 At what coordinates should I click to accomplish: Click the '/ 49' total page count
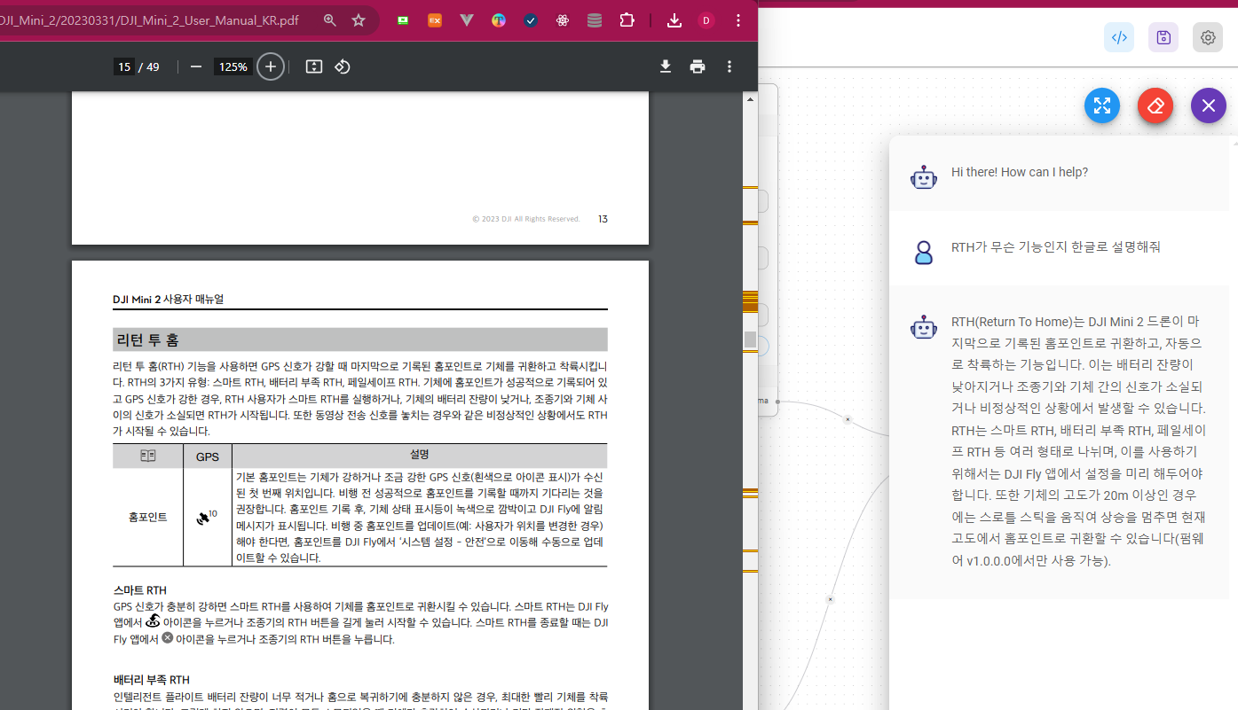click(149, 66)
